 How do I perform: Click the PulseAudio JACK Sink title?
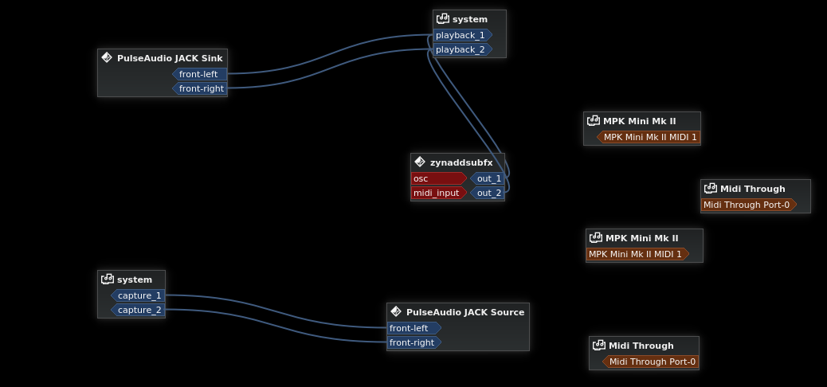coord(170,58)
